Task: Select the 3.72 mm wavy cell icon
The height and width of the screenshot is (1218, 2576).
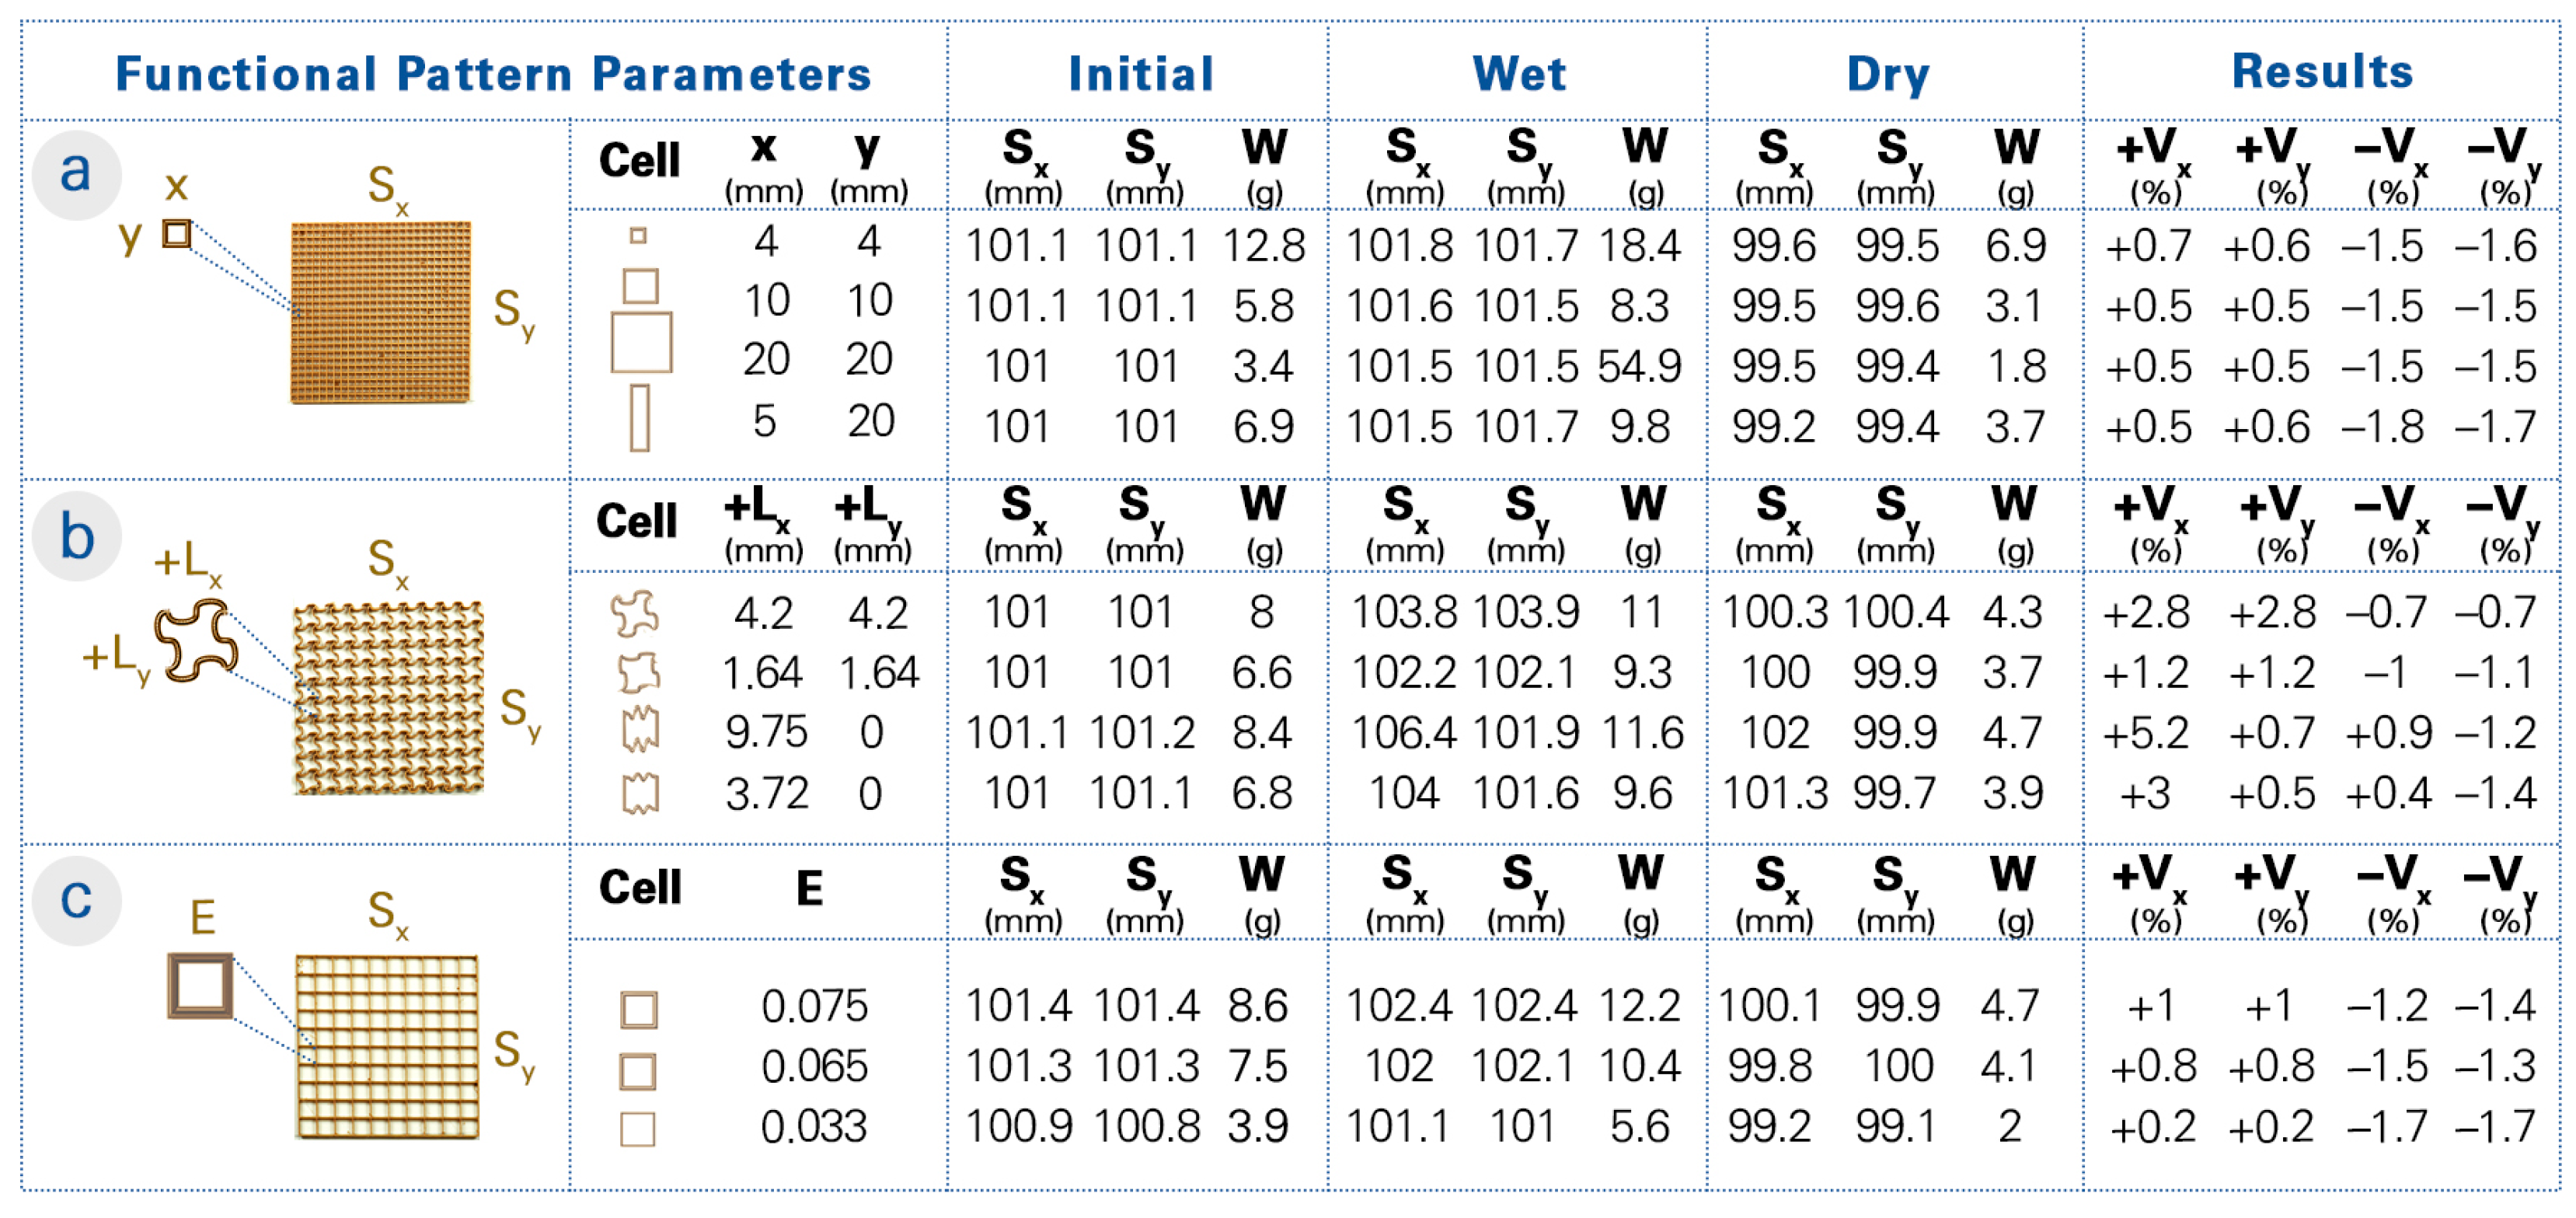Action: point(640,794)
